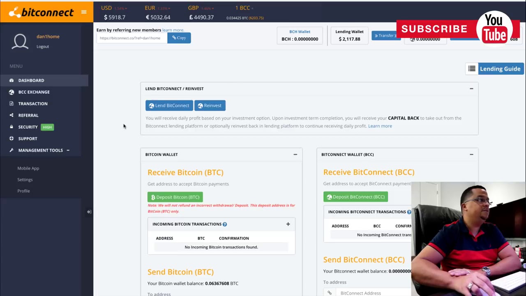Click the Dashboard sidebar icon
Screen dimensions: 526x296
(x=12, y=81)
